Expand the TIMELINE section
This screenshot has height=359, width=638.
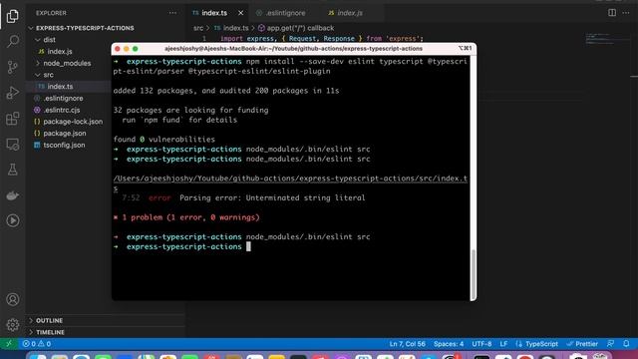pyautogui.click(x=50, y=332)
